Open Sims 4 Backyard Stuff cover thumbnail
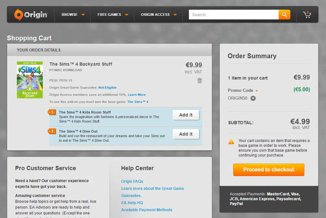The height and width of the screenshot is (218, 326). [30, 80]
